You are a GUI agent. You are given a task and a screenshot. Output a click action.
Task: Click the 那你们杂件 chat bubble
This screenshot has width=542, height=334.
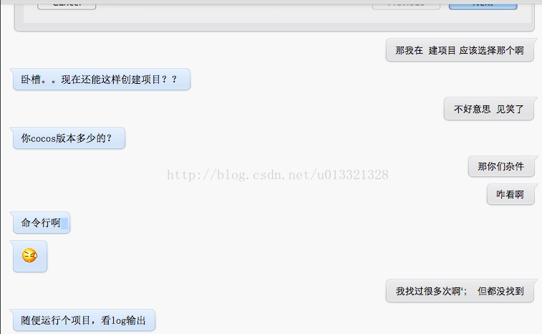[x=501, y=166]
